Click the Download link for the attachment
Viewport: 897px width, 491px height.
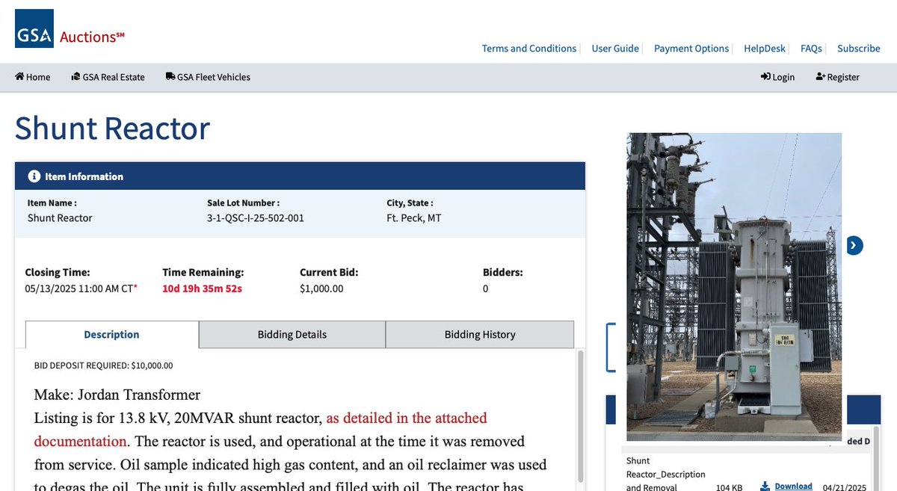(x=793, y=487)
